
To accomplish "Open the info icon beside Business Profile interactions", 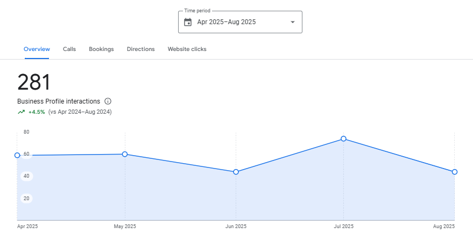I will 108,101.
